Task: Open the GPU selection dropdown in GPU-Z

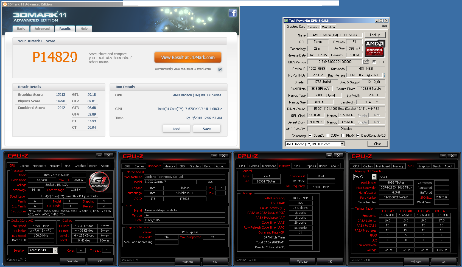Action: (342, 144)
